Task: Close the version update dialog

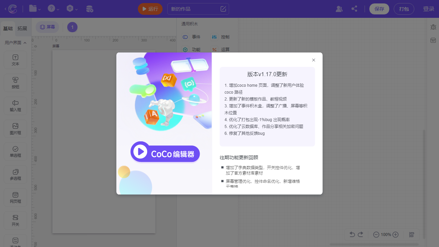Action: pos(313,60)
